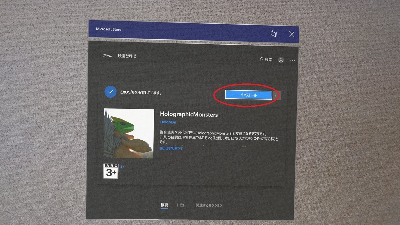
Task: Click the HolographicMonsters app thumbnail image
Action: pyautogui.click(x=129, y=133)
